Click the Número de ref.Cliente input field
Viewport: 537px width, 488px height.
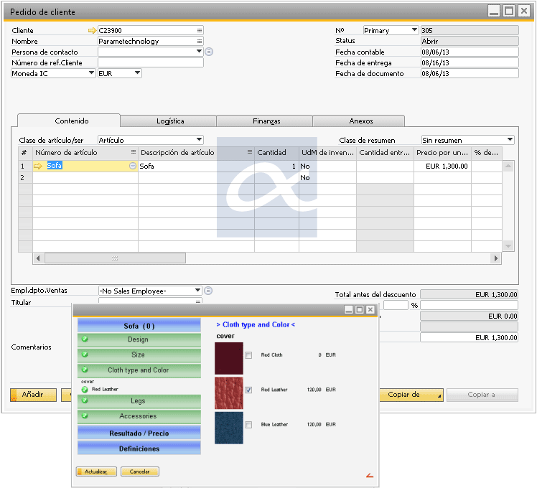[x=151, y=62]
